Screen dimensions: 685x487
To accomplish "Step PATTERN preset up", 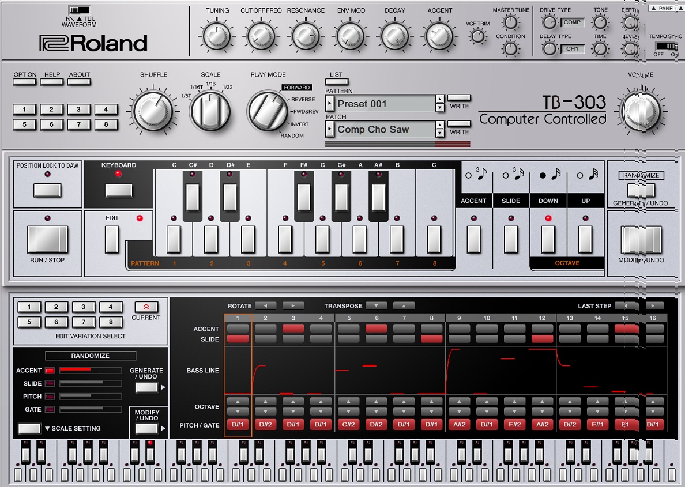I will pos(440,99).
